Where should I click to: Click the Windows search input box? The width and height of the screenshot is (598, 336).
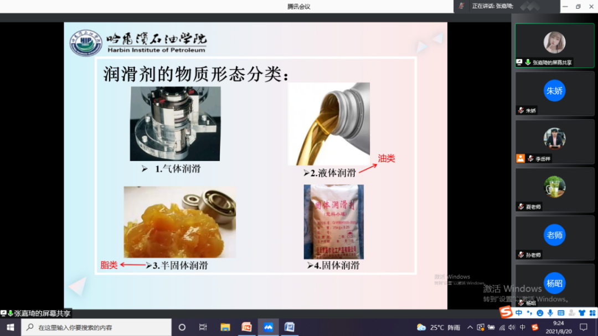pyautogui.click(x=100, y=327)
